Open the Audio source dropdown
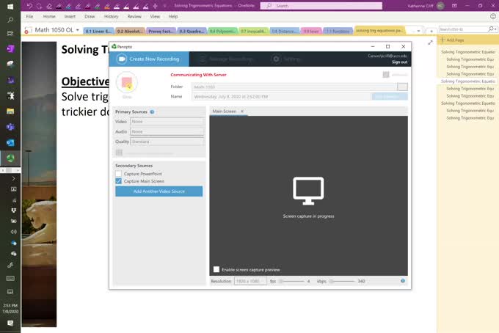The height and width of the screenshot is (333, 499). tap(167, 131)
